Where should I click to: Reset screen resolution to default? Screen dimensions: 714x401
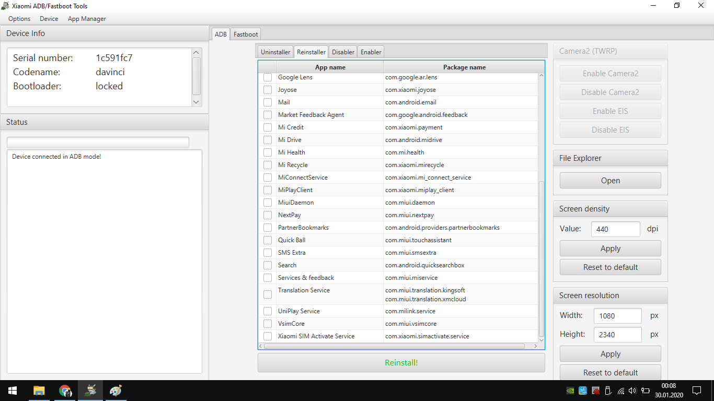(x=610, y=373)
